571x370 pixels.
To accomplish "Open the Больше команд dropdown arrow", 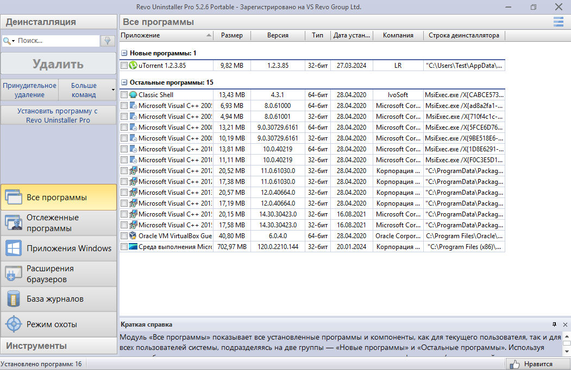I will tap(113, 90).
